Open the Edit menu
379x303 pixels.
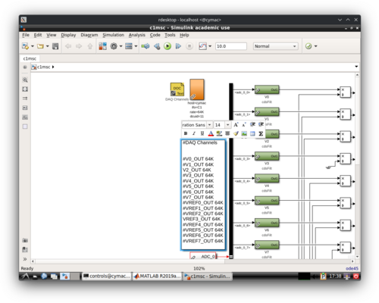(x=38, y=35)
